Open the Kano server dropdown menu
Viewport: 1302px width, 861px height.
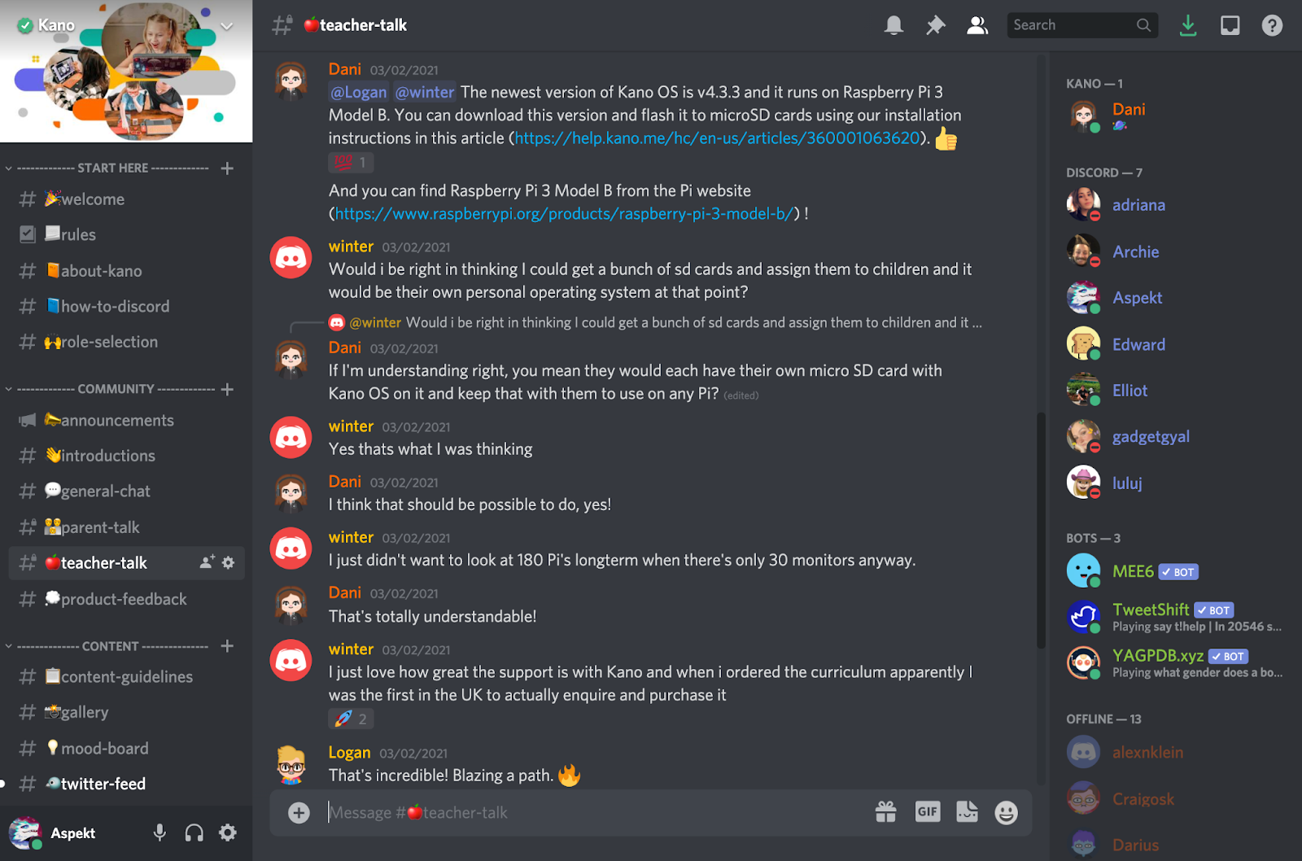tap(227, 26)
